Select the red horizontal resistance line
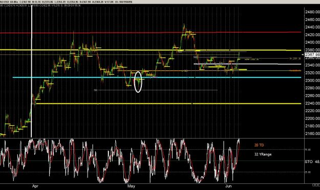This screenshot has width=320, height=190. (151, 33)
